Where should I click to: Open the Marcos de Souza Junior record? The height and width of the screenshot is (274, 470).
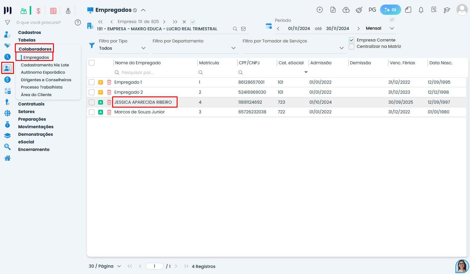click(x=139, y=112)
